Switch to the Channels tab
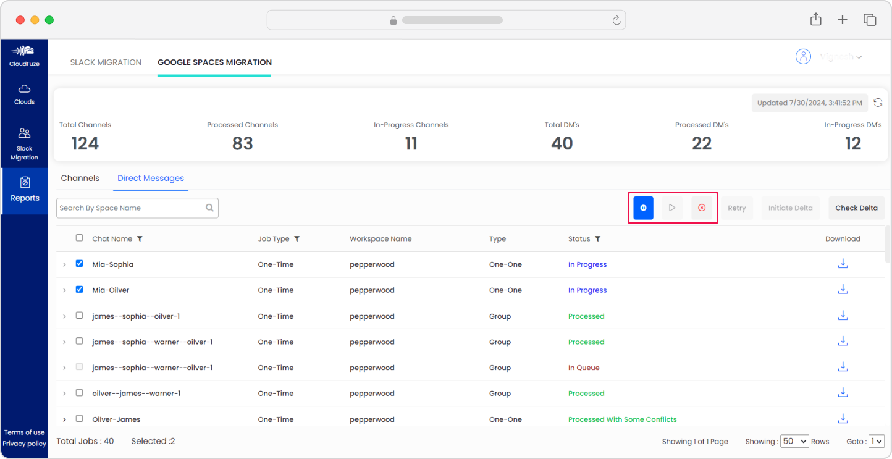Image resolution: width=892 pixels, height=459 pixels. click(80, 178)
